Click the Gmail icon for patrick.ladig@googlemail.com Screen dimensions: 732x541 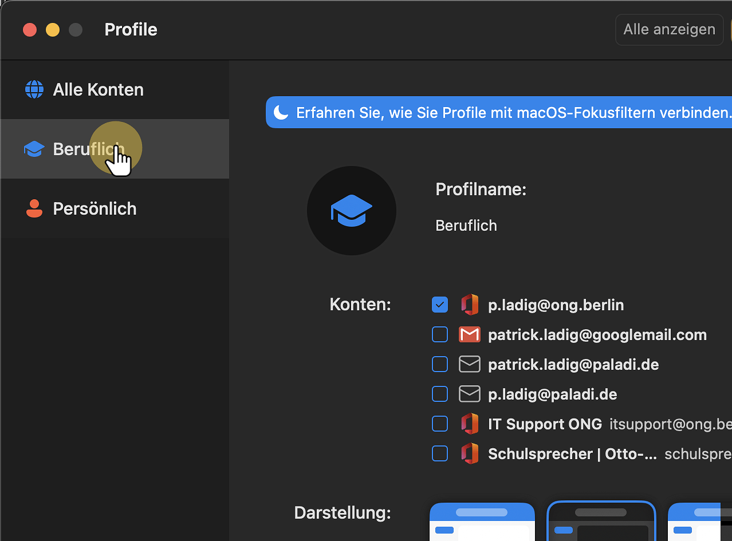(470, 334)
